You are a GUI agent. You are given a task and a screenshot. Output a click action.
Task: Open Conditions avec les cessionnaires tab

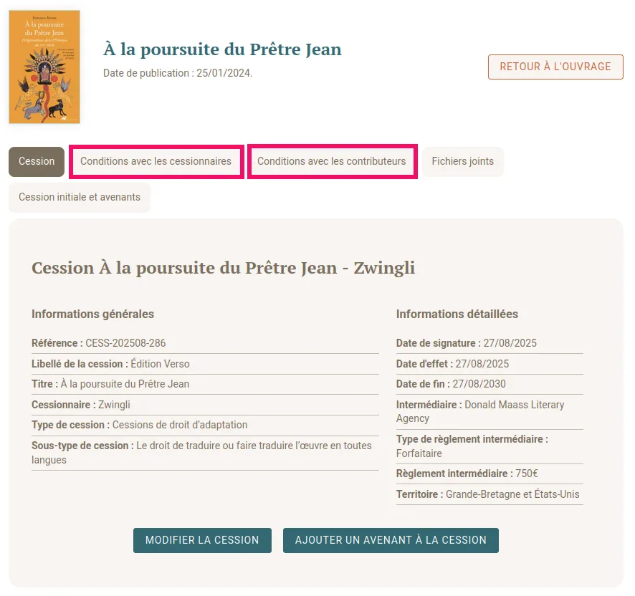pos(156,161)
